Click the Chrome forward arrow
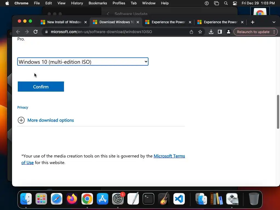280x210 pixels. coord(27,32)
